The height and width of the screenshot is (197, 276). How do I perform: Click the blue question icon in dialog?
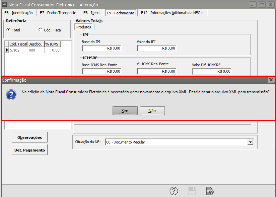click(x=11, y=94)
